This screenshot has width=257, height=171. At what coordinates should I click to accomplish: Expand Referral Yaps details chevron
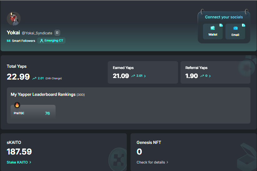tap(210, 76)
